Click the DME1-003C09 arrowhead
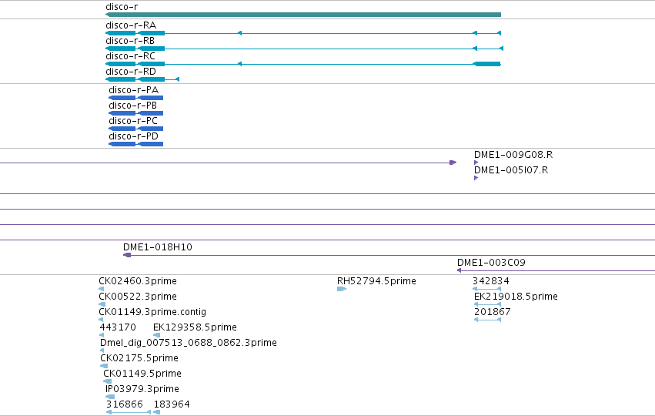Screen dimensions: 655x416 tap(459, 270)
